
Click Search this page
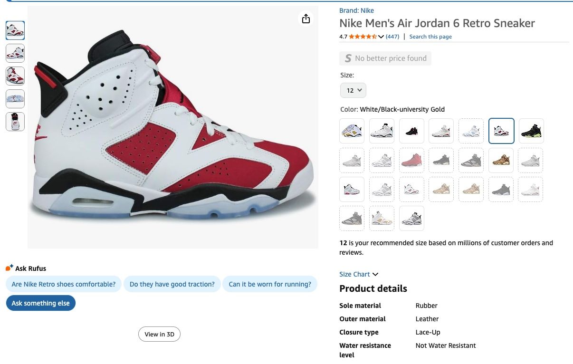tap(430, 37)
